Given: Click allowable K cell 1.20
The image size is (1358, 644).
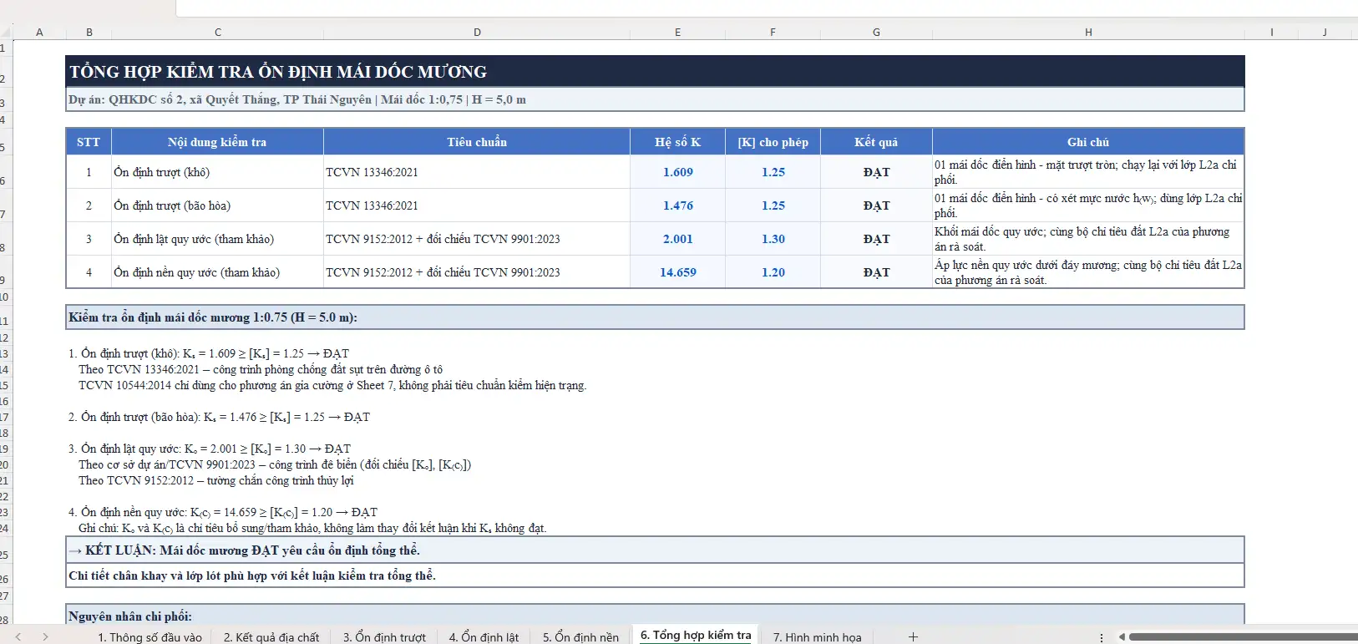Looking at the screenshot, I should pos(773,272).
